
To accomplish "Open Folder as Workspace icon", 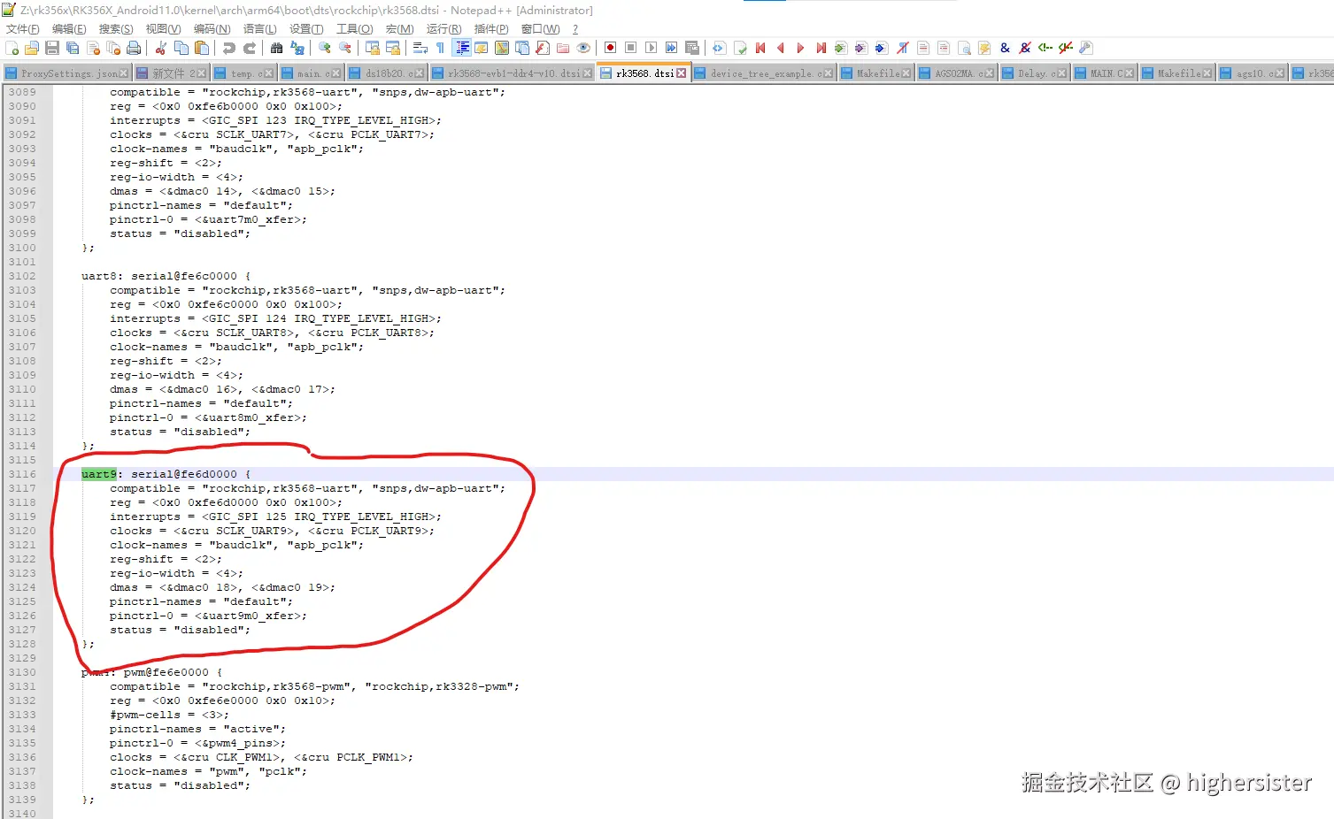I will [x=563, y=48].
